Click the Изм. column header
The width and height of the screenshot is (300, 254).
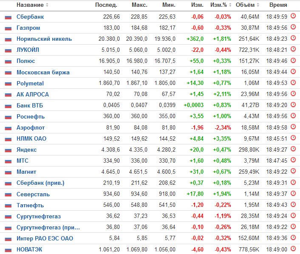197,5
